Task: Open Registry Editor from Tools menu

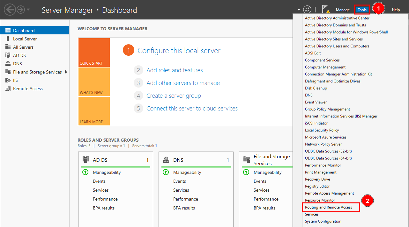Action: [317, 186]
